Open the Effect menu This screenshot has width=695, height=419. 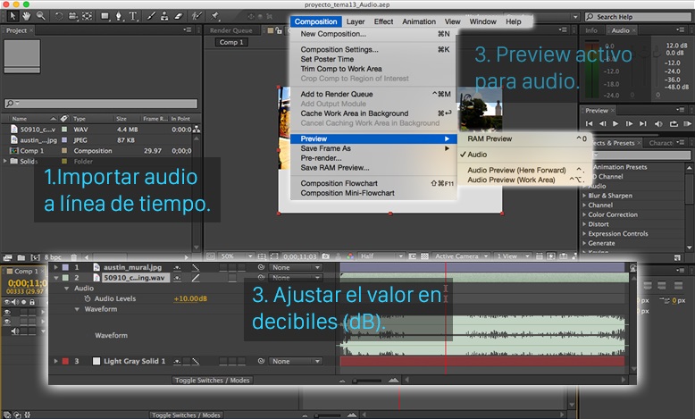(x=383, y=21)
